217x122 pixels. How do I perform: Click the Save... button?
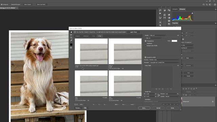point(144,108)
